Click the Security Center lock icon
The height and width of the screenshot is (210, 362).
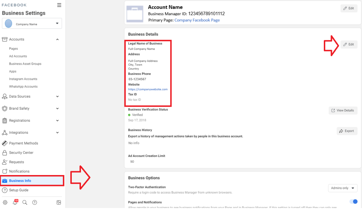tap(5, 152)
